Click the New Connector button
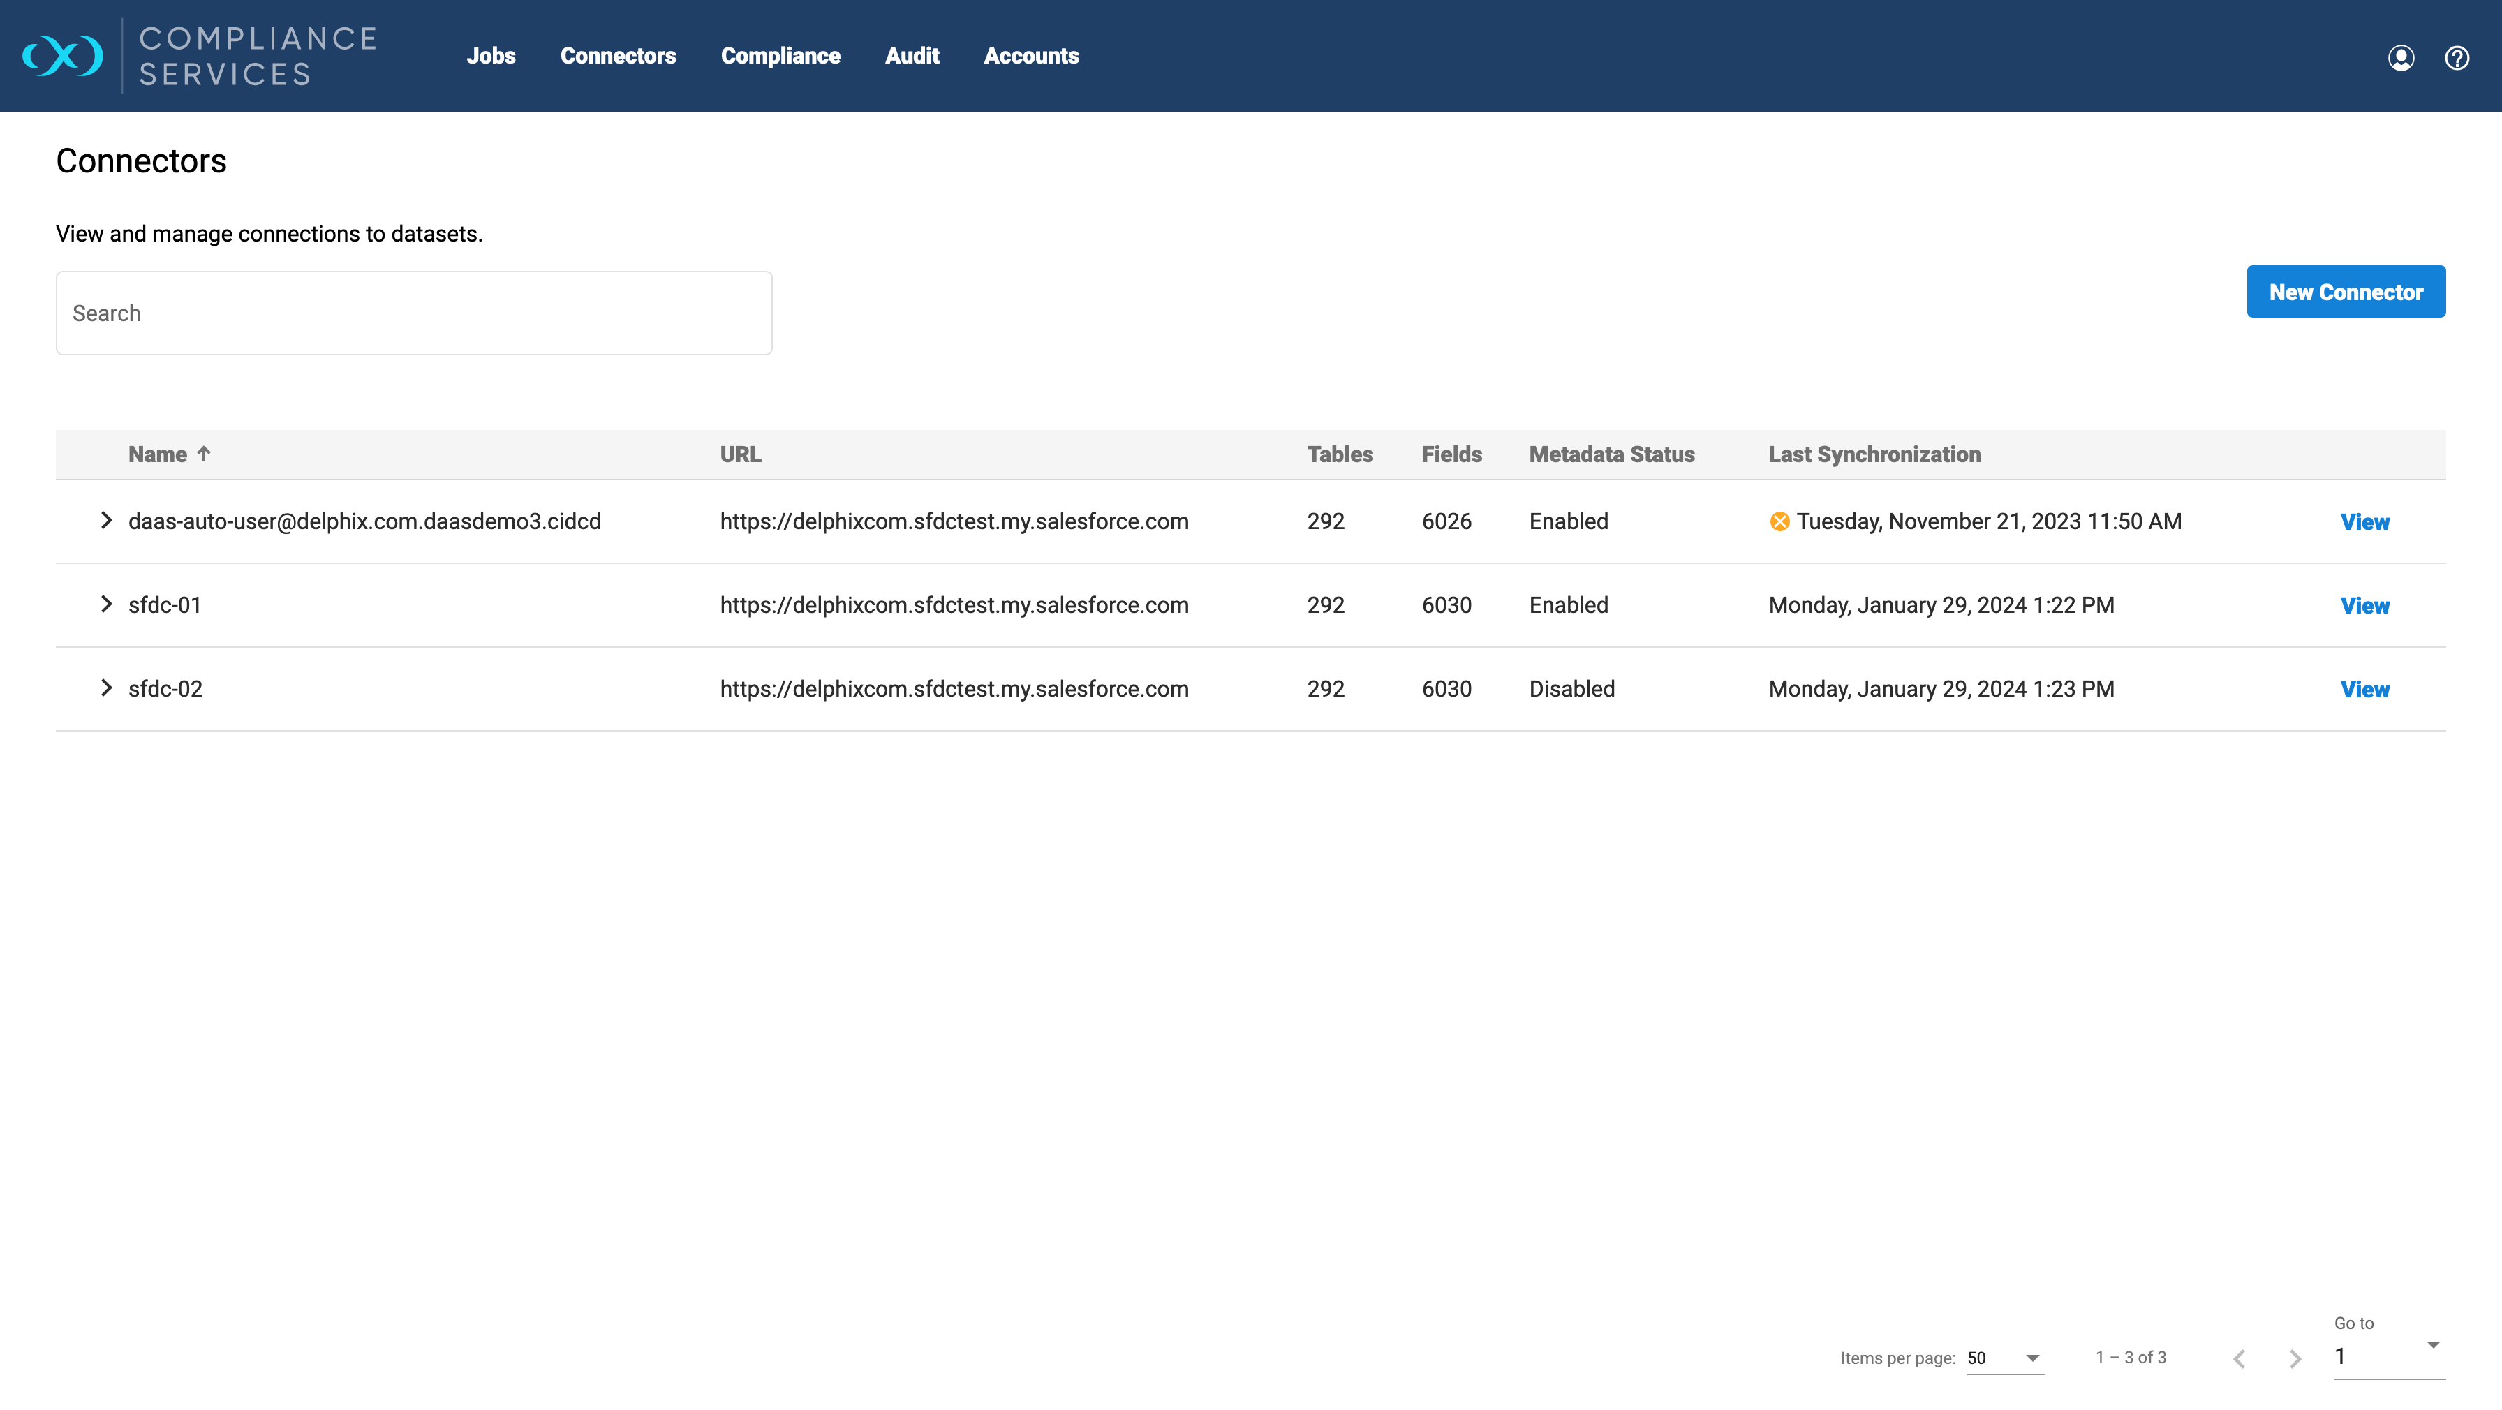The height and width of the screenshot is (1410, 2502). (x=2345, y=291)
